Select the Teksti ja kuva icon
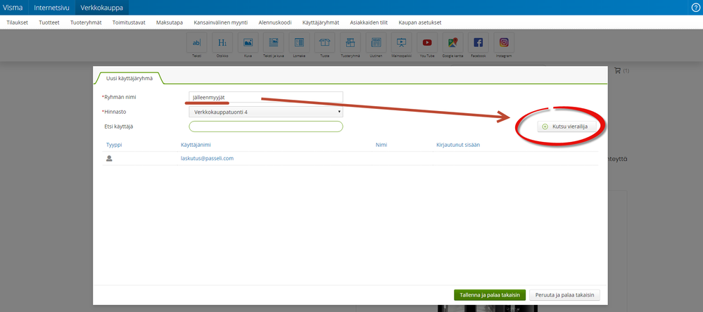 coord(273,43)
